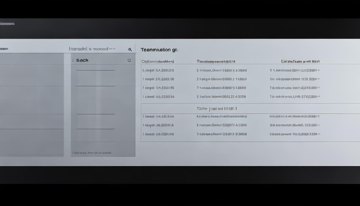The width and height of the screenshot is (360, 206).
Task: Click the footer text in the Sach panel
Action: tap(92, 153)
